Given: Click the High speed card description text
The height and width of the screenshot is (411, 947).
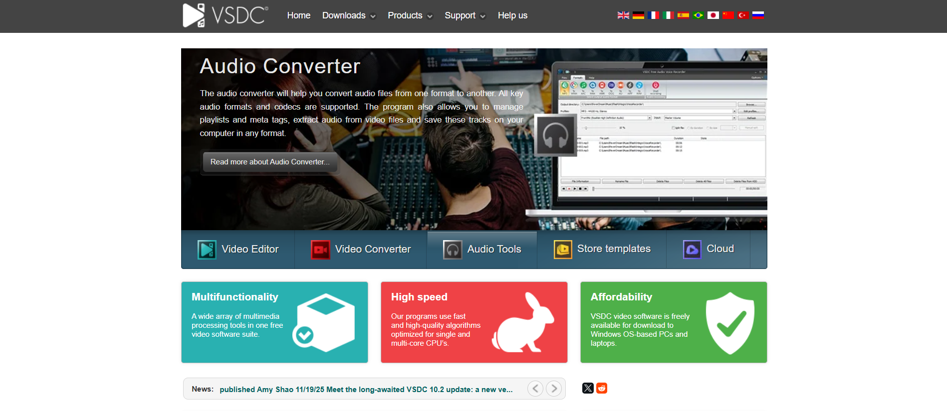Looking at the screenshot, I should 436,330.
